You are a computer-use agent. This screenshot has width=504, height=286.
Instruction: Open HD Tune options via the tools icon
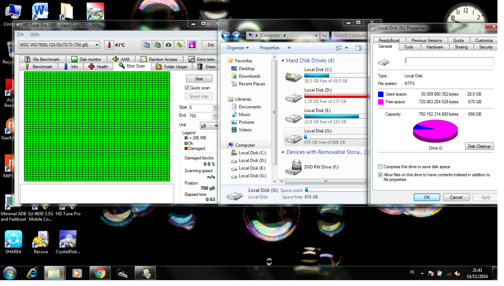pos(180,45)
